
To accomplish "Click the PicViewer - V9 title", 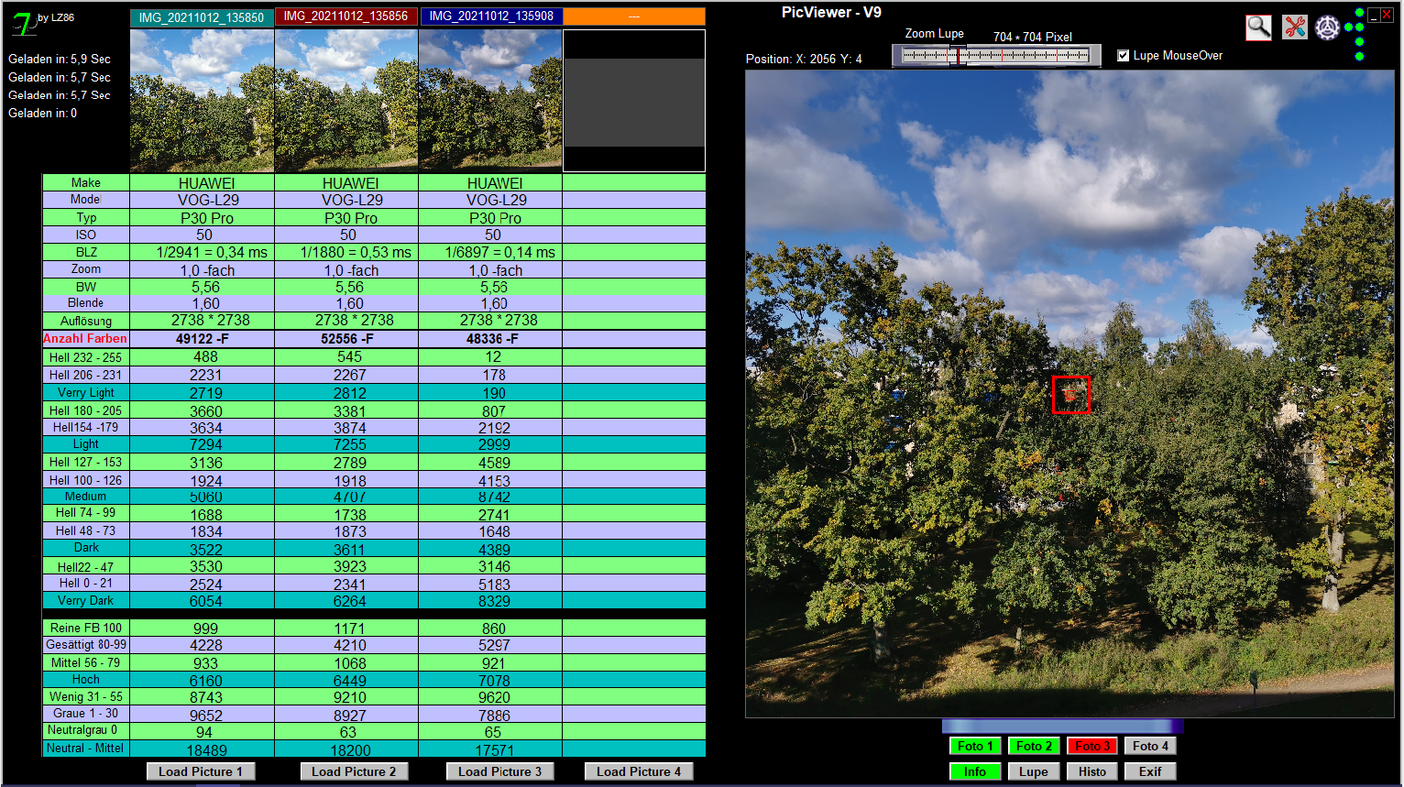I will tap(831, 13).
